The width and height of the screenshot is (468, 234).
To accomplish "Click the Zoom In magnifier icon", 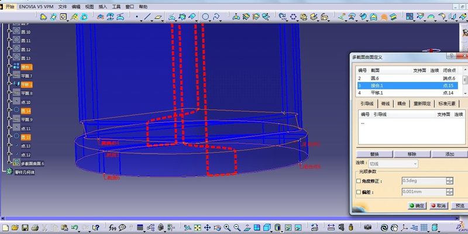I will click(x=226, y=227).
